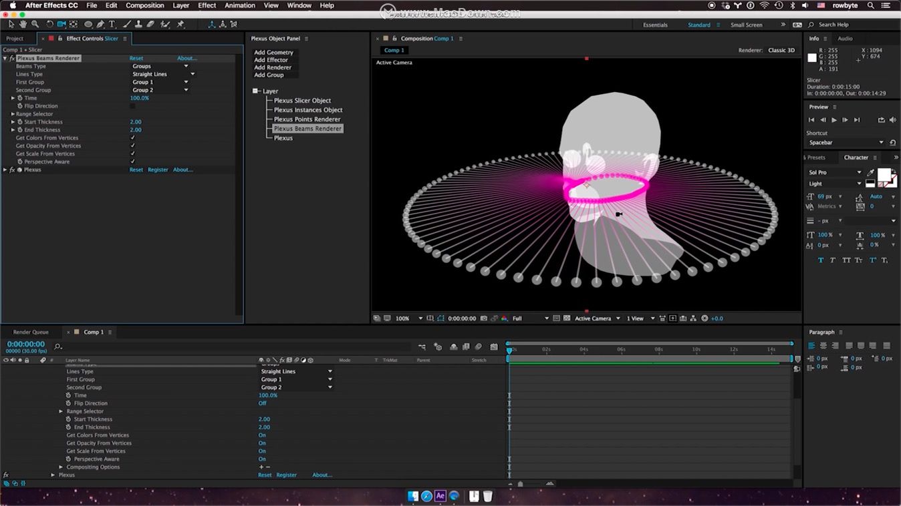Select the Pen tool

100,24
